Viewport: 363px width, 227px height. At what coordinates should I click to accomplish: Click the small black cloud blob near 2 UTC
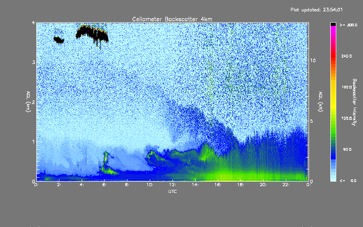tap(59, 40)
